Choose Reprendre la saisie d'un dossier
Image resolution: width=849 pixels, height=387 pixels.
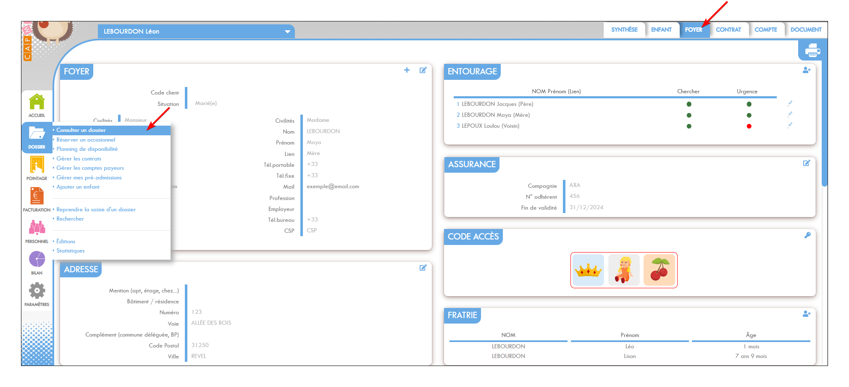pyautogui.click(x=96, y=210)
